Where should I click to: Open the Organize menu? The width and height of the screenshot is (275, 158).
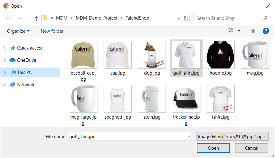pyautogui.click(x=18, y=31)
